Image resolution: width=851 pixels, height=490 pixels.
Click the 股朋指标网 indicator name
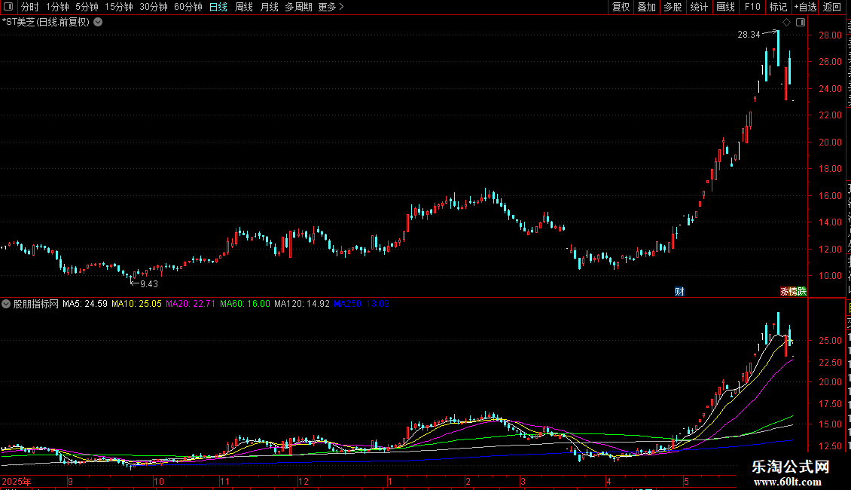point(36,304)
